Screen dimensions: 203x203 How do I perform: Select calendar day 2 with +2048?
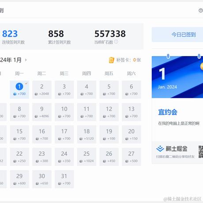tap(42, 90)
